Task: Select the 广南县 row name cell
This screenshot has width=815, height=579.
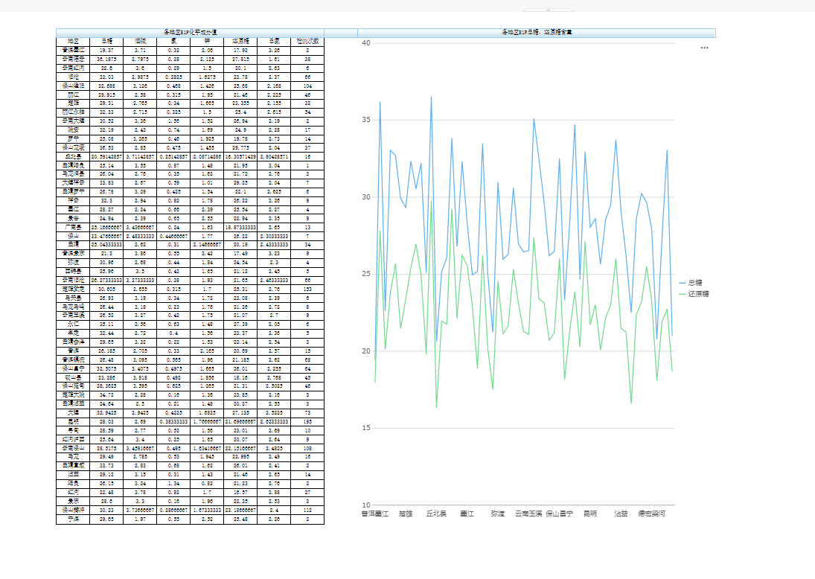Action: point(73,227)
